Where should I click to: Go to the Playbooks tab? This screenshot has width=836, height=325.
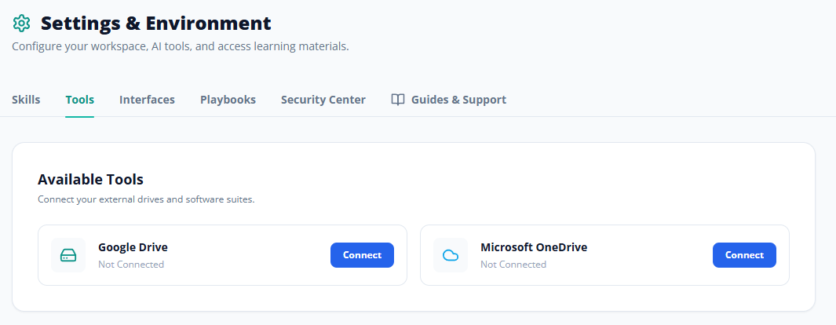pos(228,100)
